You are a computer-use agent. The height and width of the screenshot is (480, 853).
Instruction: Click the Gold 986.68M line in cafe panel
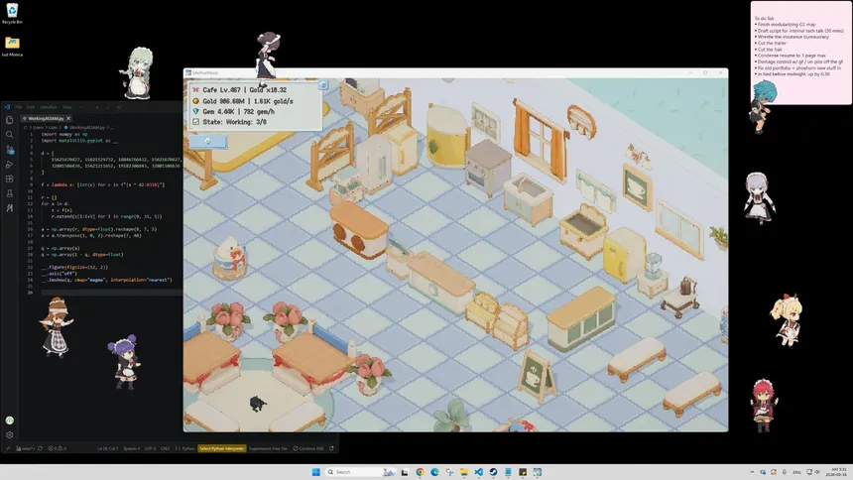coord(248,101)
